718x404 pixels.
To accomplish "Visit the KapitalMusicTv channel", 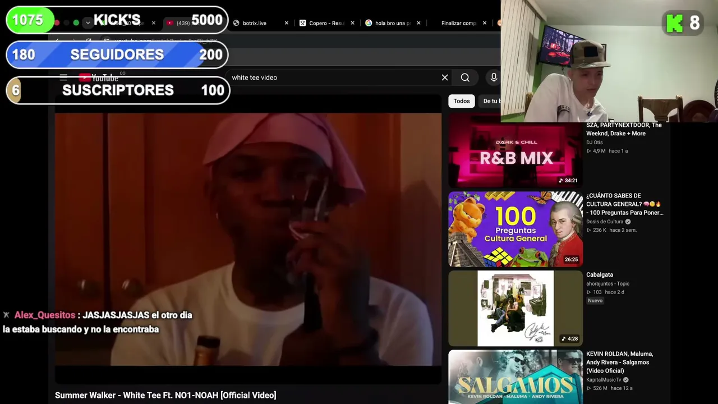I will pos(604,380).
